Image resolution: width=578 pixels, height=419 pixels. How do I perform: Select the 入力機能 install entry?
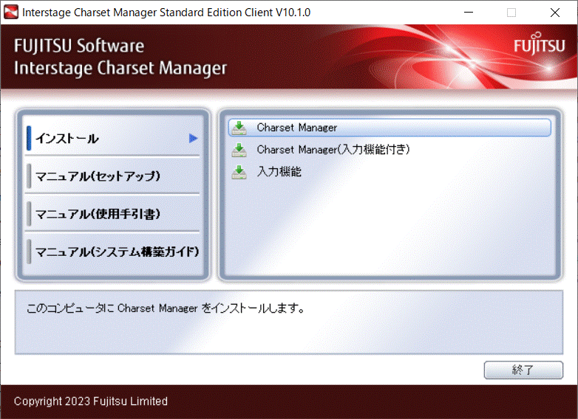pos(390,172)
